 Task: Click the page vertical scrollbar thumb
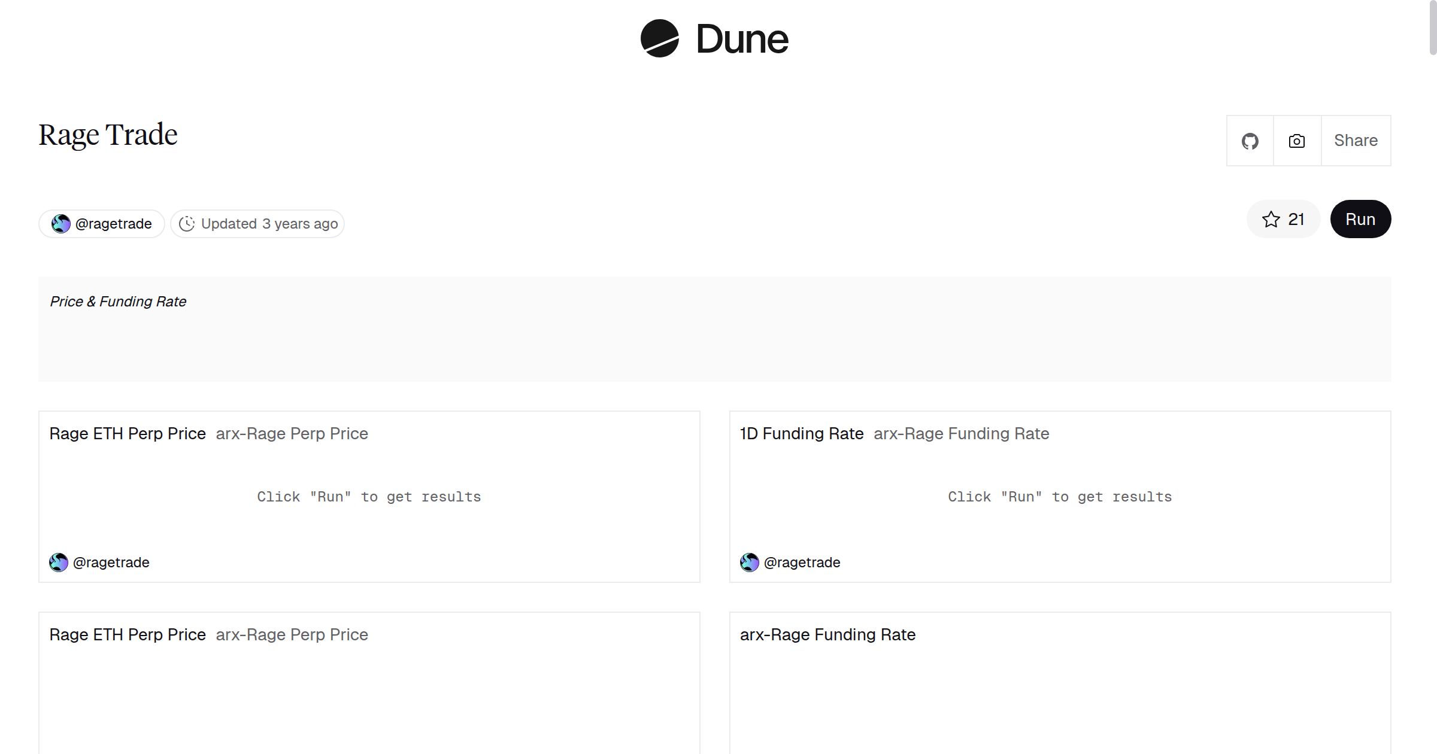(1432, 28)
